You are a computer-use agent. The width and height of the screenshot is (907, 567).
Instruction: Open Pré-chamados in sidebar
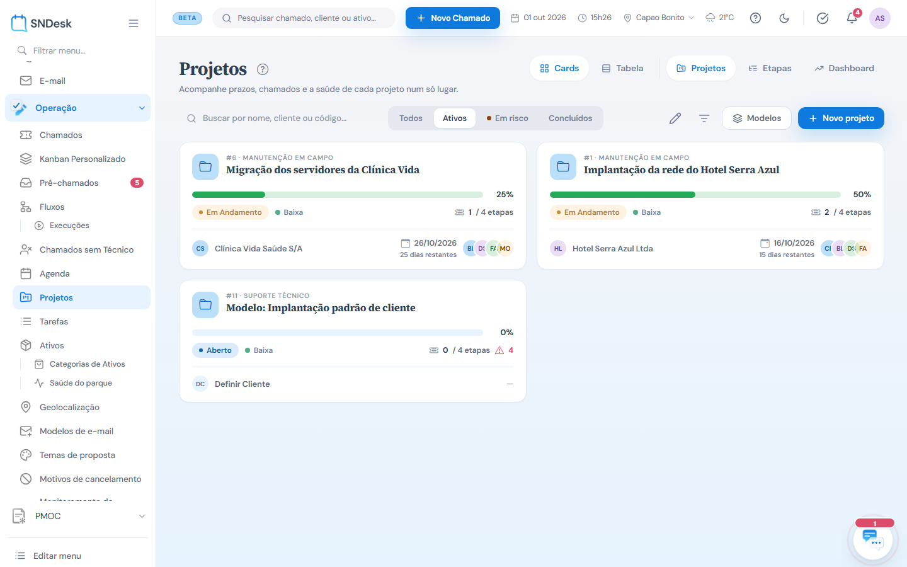coord(81,183)
